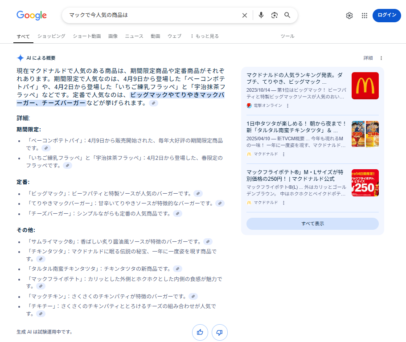Image resolution: width=406 pixels, height=342 pixels.
Task: Click the 生成 AI は試験運用中です。 notice
Action: tap(45, 332)
